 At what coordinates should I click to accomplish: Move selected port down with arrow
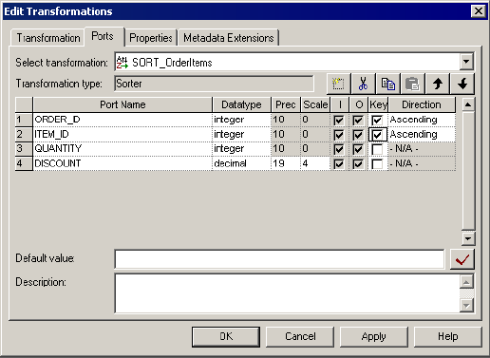[462, 84]
